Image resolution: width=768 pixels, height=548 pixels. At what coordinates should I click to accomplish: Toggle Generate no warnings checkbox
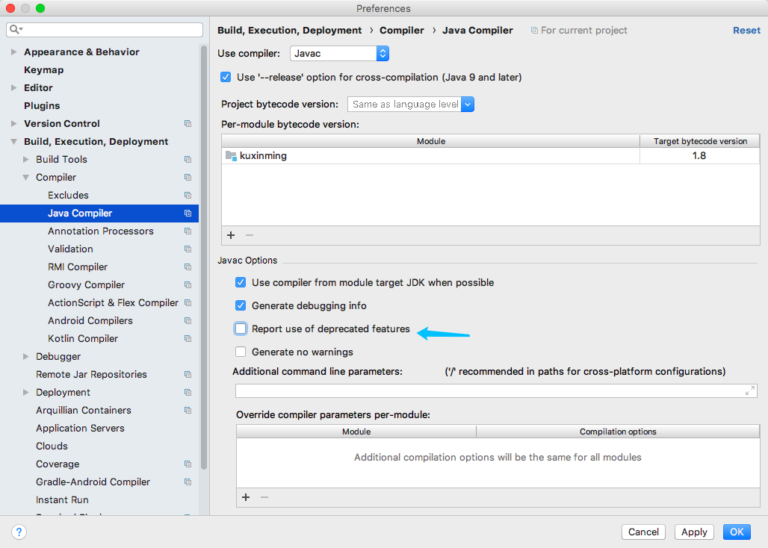[241, 352]
